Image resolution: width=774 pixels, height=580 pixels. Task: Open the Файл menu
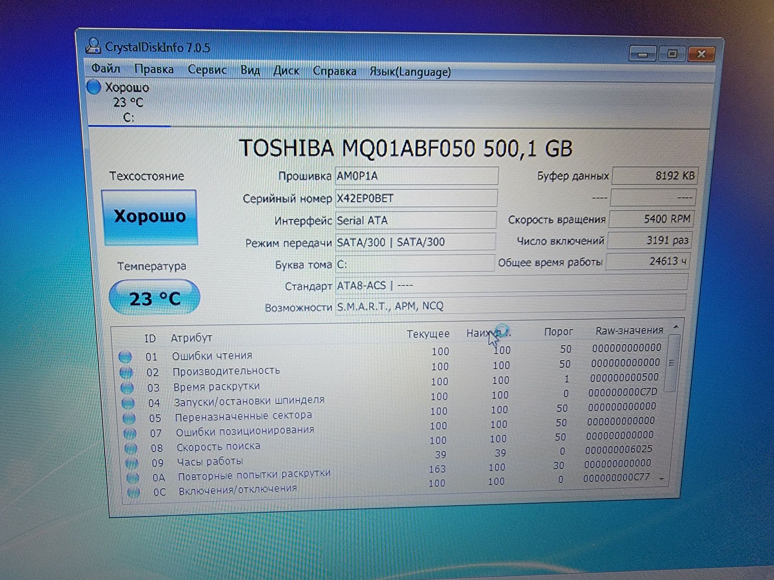click(x=106, y=69)
